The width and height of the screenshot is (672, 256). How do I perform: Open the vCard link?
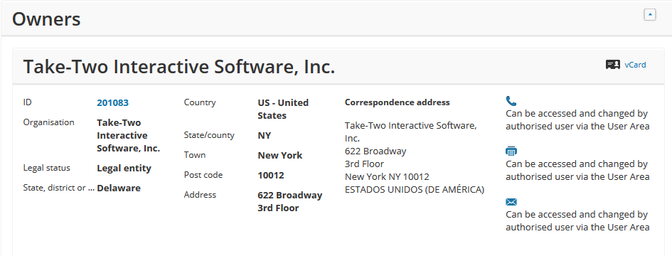point(635,65)
